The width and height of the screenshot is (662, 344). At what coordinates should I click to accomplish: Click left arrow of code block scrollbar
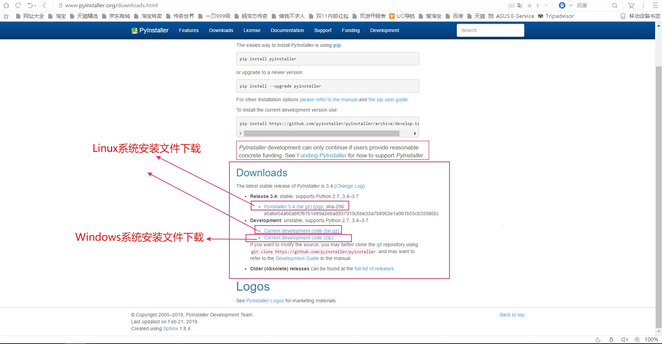[x=240, y=134]
